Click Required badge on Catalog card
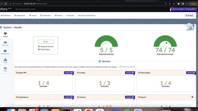This screenshot has height=111, width=198. [x=130, y=73]
